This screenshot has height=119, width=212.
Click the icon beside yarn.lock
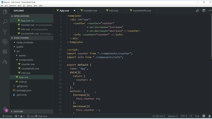[14, 95]
